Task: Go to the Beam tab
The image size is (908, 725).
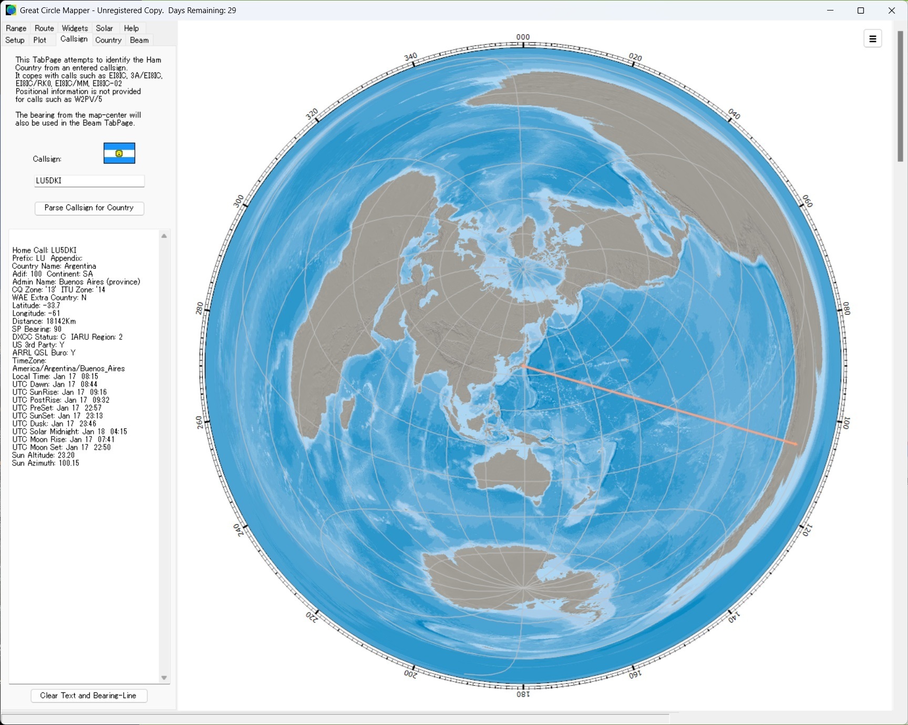Action: 139,40
